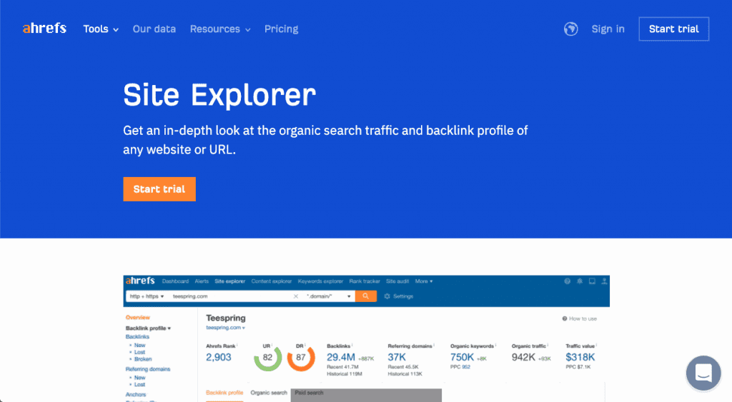Image resolution: width=732 pixels, height=402 pixels.
Task: Click the 750K Organic keywords value
Action: coord(463,357)
